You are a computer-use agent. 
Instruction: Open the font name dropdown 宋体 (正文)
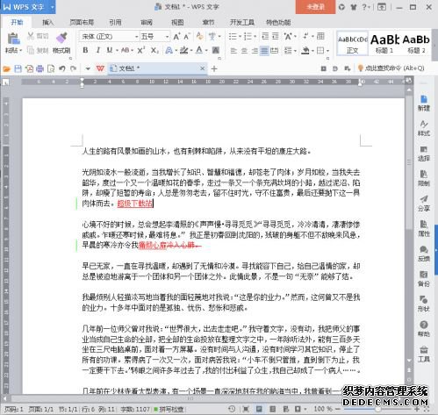[x=109, y=37]
